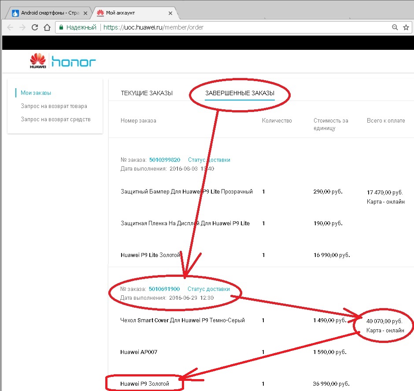The image size is (414, 391).
Task: Select Чехол Smart Cover Темно-Серый item
Action: pos(182,320)
